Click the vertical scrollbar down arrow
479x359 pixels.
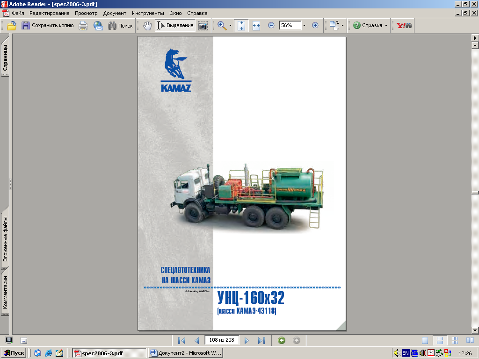[x=475, y=330]
